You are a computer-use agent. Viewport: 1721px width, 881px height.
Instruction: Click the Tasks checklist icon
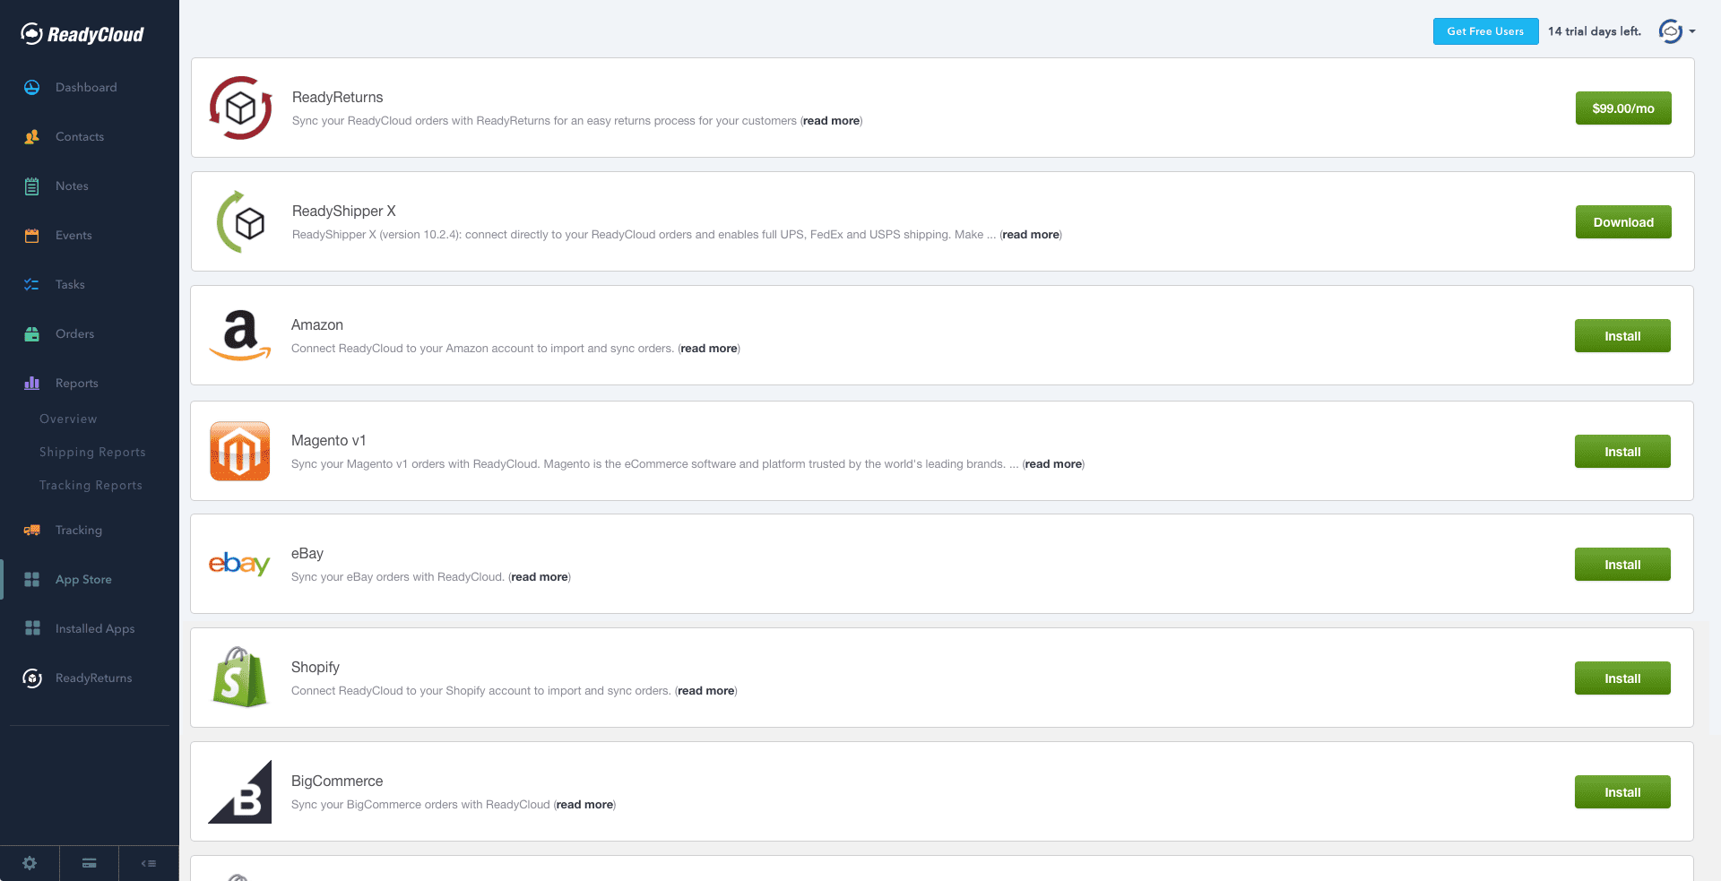31,284
